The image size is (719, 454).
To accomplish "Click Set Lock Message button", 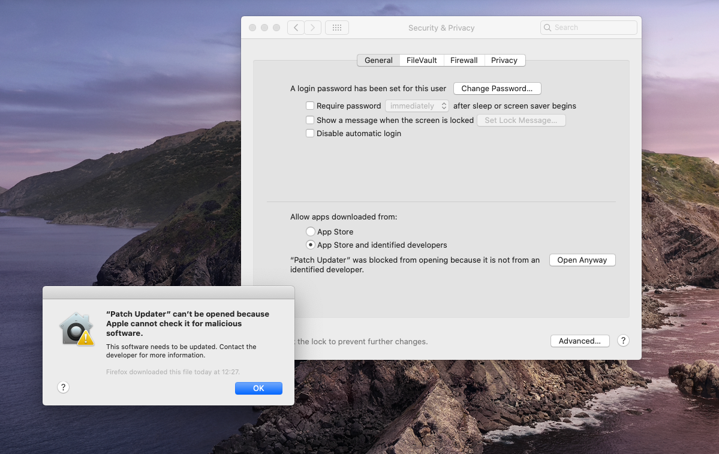I will coord(521,120).
